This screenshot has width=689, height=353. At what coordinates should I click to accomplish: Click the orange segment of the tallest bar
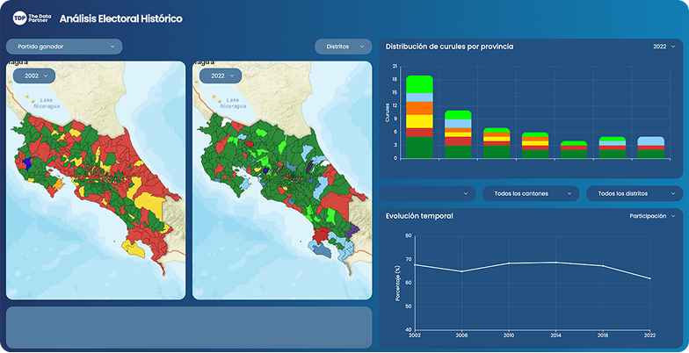click(419, 107)
